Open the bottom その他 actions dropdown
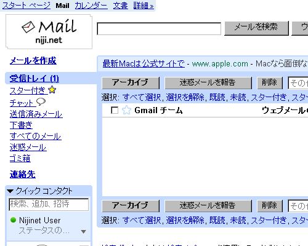This screenshot has height=246, width=308. pos(298,206)
